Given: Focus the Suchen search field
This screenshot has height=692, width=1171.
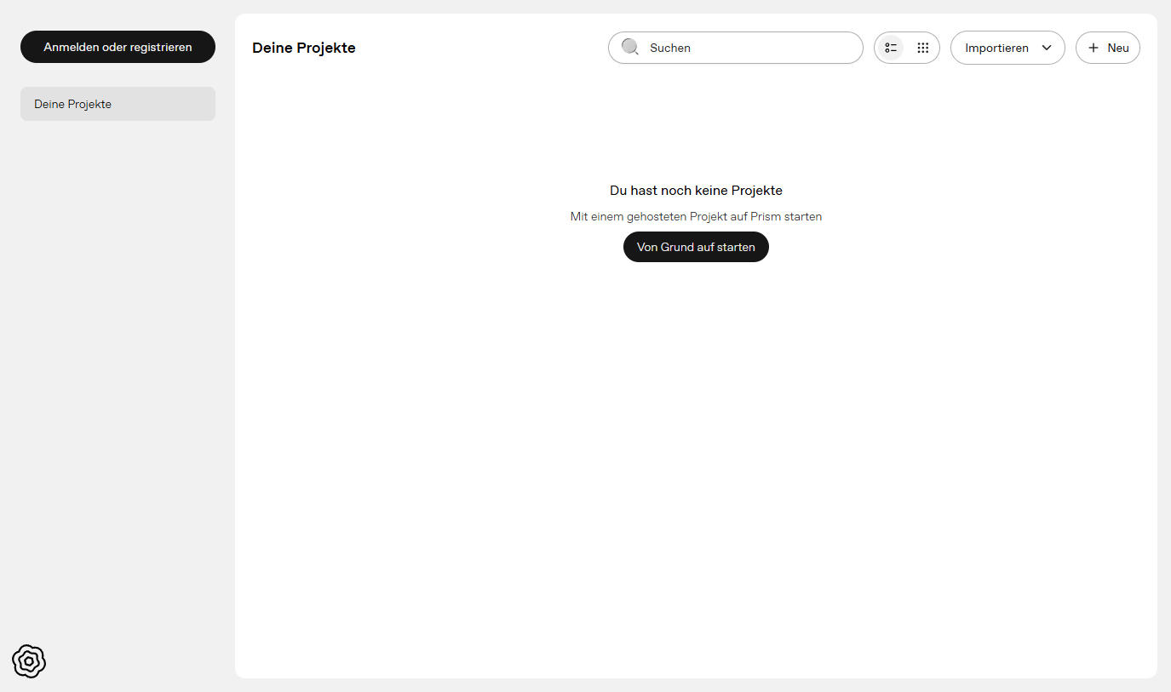Looking at the screenshot, I should tap(749, 48).
